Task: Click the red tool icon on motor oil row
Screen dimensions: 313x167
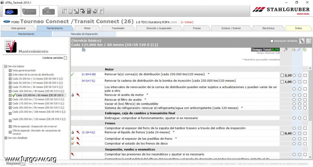Action: 78,95
